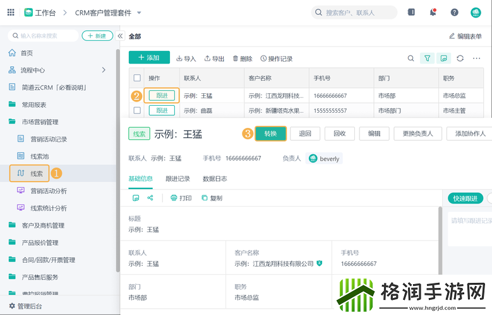Switch to the 数据日志 tab
Image resolution: width=492 pixels, height=315 pixels.
(215, 178)
